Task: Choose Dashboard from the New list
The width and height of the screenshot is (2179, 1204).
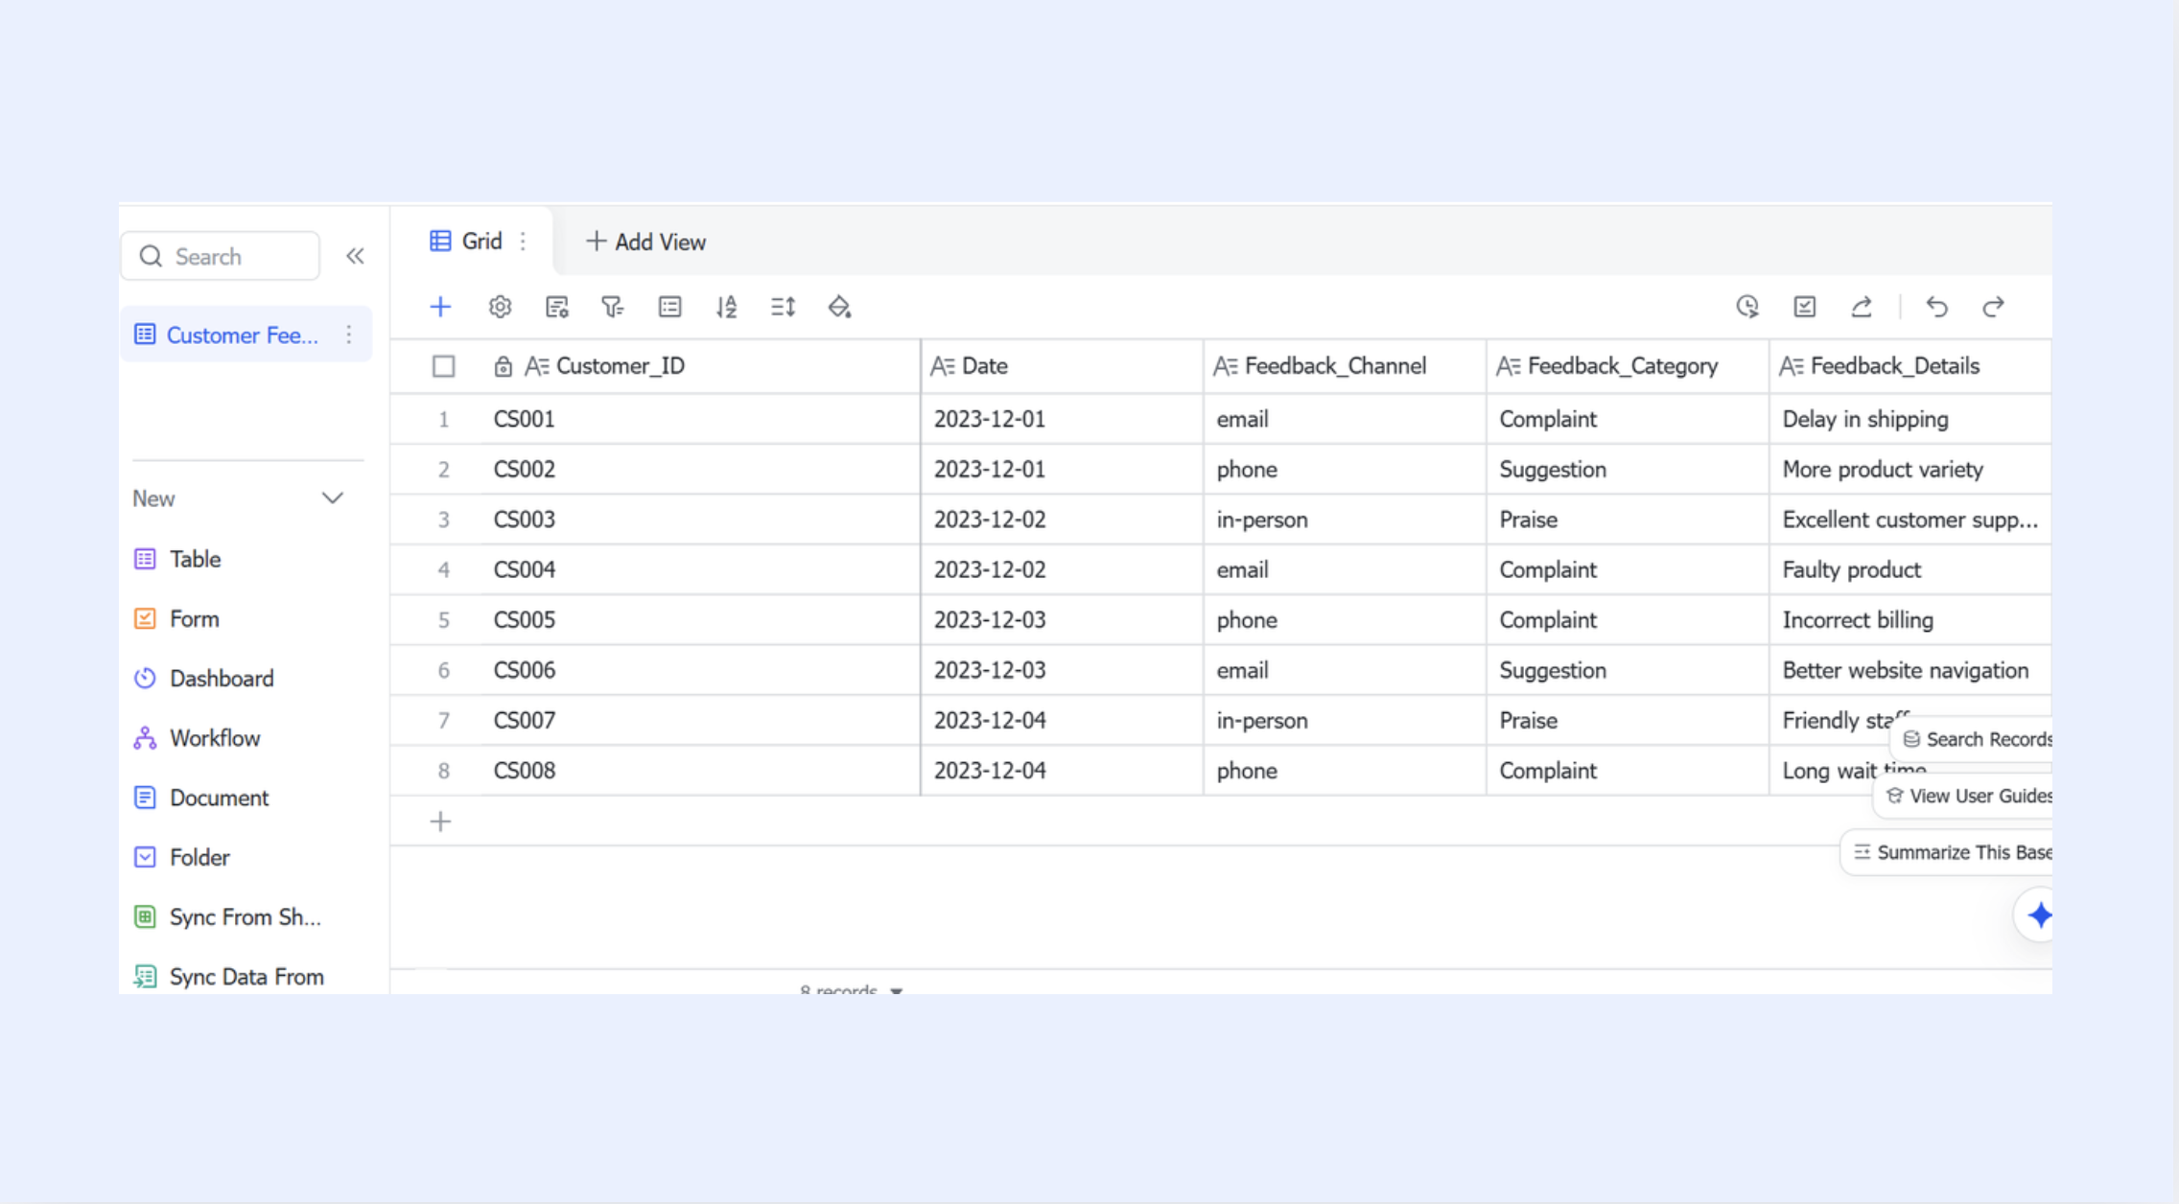Action: point(222,678)
